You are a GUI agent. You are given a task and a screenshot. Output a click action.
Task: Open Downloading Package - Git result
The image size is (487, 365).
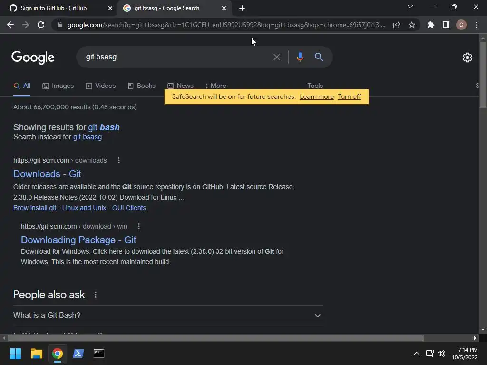(x=78, y=240)
